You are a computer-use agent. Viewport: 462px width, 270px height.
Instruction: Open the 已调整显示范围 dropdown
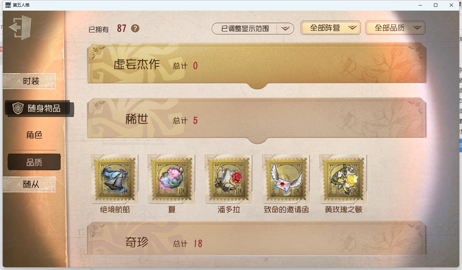253,29
